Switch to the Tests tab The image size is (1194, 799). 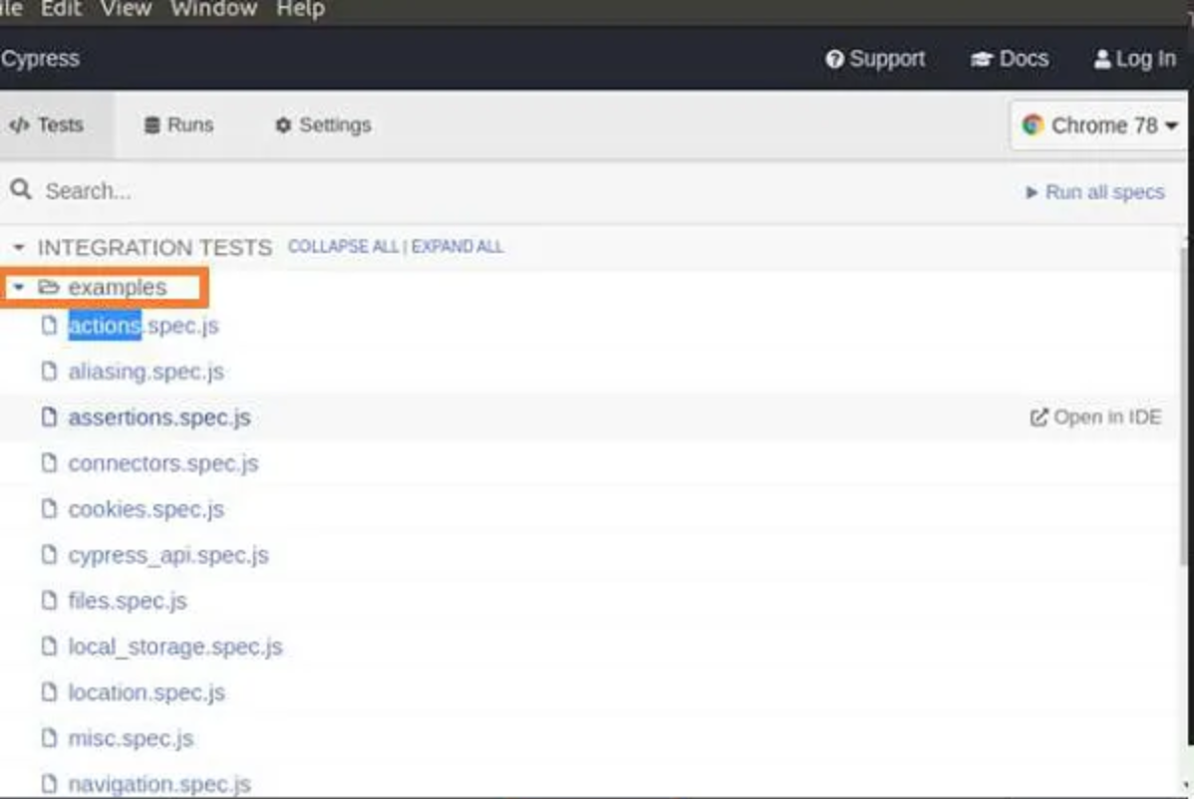point(46,125)
